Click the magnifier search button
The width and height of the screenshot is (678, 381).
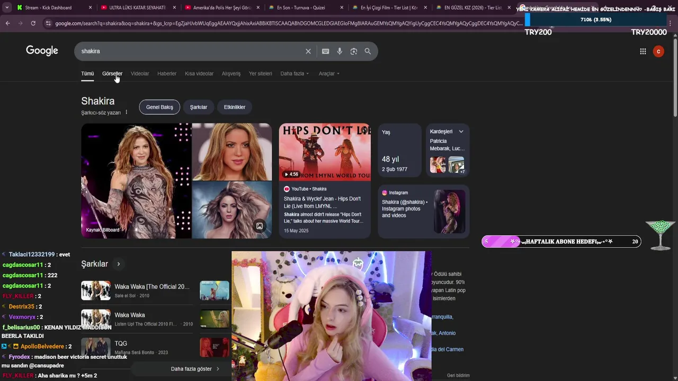click(x=368, y=51)
